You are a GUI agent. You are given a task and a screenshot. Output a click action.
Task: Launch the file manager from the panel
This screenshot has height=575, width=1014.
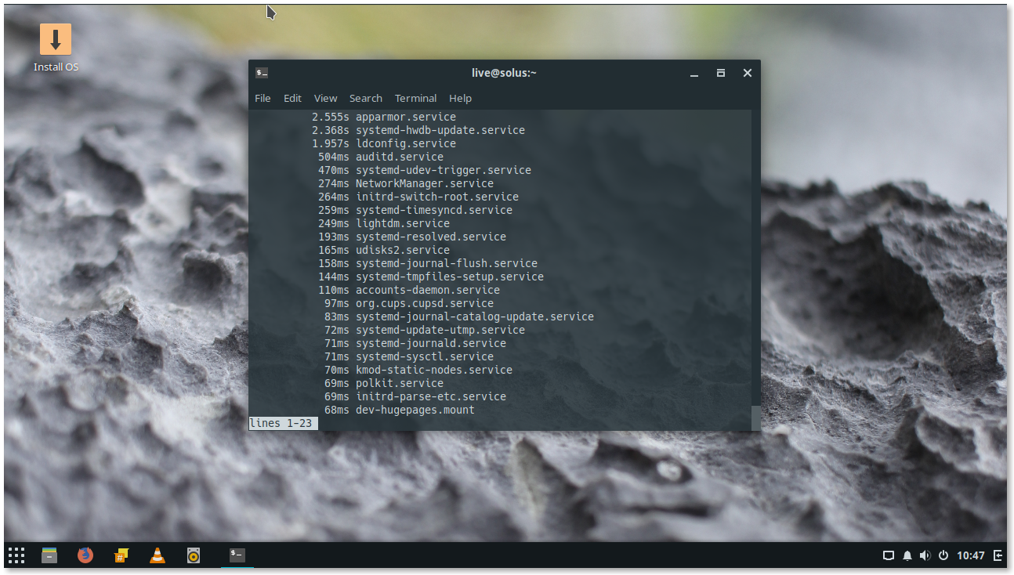coord(49,555)
